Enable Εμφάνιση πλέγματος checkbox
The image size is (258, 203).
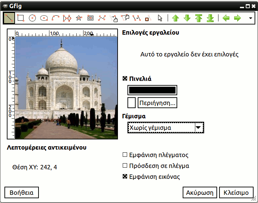click(125, 155)
